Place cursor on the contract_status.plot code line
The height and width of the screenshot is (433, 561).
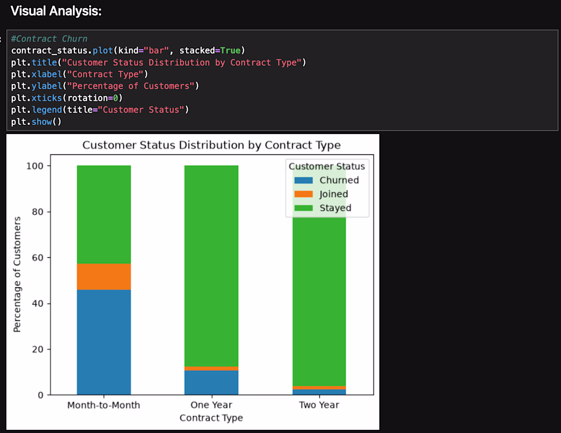click(127, 50)
